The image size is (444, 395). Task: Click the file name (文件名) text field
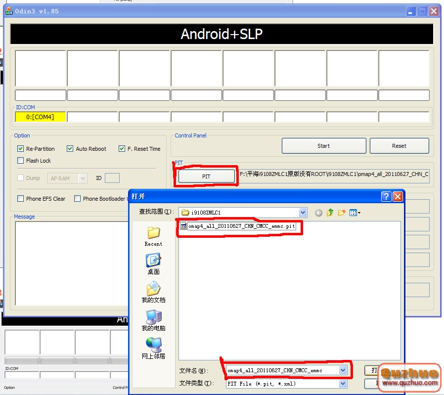283,370
